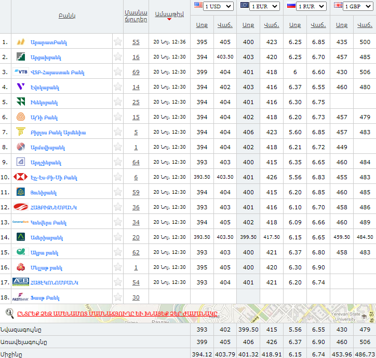This screenshot has width=376, height=358.
Task: Sort by date column header
Action: click(x=169, y=14)
